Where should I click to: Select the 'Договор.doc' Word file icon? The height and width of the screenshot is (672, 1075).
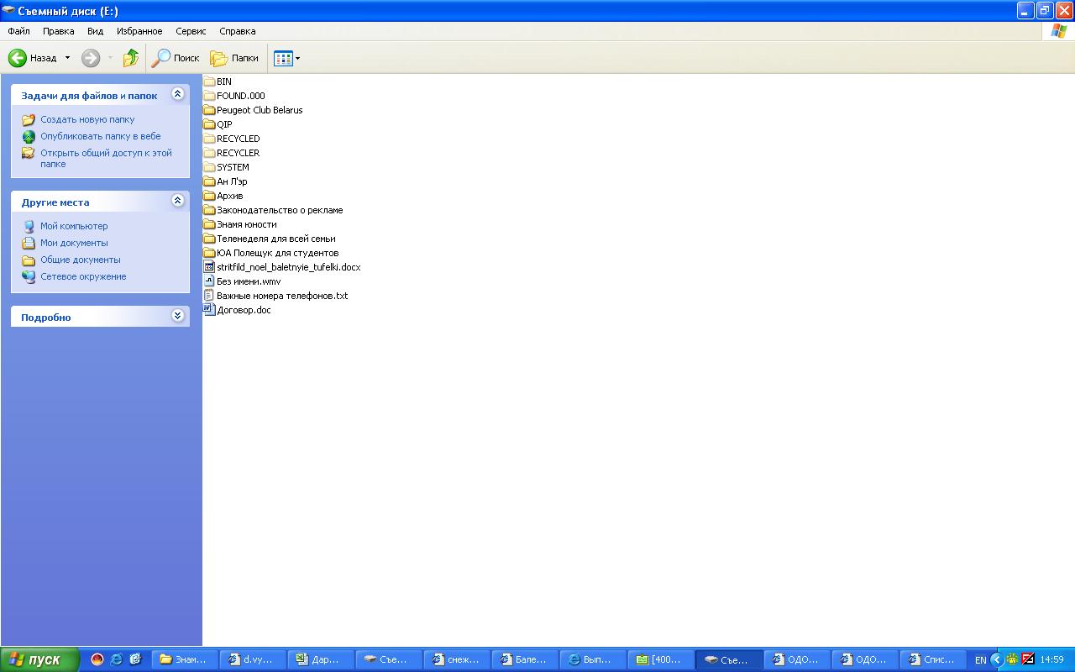pos(210,310)
